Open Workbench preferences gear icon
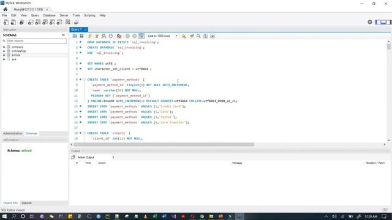The height and width of the screenshot is (220, 392). tap(370, 22)
